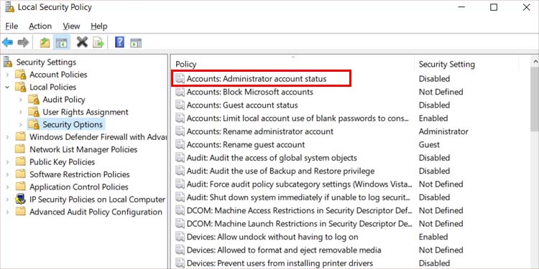Click the scrollbar up arrow in policy list
This screenshot has width=539, height=269.
click(x=535, y=62)
